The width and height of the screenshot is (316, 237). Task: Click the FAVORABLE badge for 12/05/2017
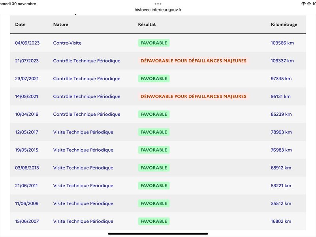point(154,132)
